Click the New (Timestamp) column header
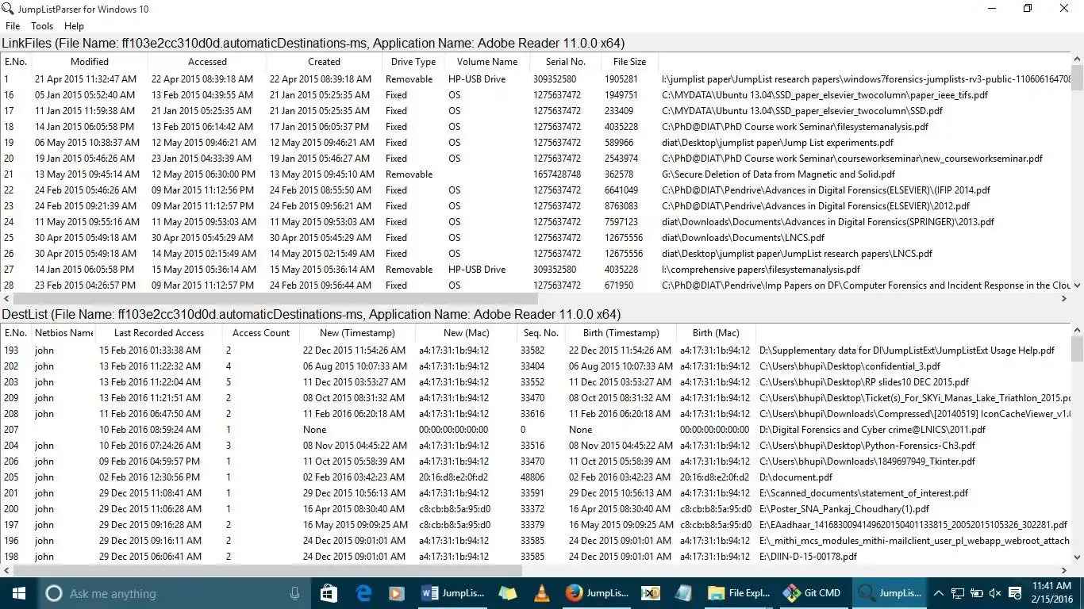This screenshot has width=1084, height=609. [x=357, y=332]
